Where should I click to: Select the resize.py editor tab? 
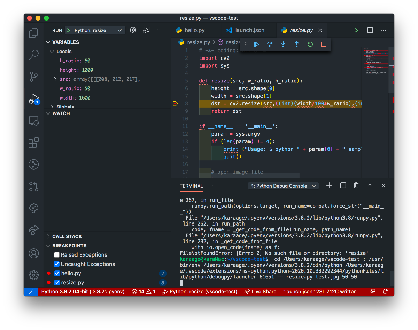click(x=302, y=30)
